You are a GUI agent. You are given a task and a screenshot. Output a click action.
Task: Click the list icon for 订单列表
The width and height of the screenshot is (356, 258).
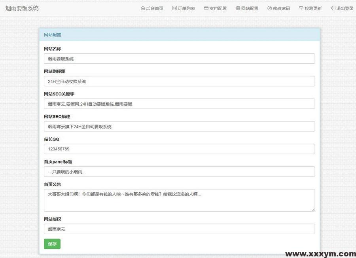point(174,8)
